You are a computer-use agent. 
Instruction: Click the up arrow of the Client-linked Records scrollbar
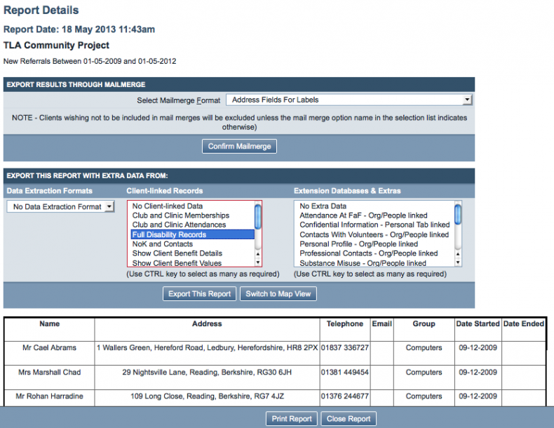(258, 254)
